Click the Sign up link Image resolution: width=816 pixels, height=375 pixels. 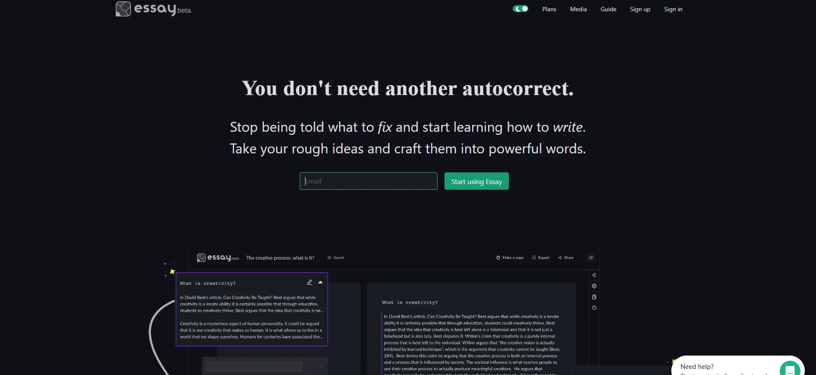(x=640, y=9)
